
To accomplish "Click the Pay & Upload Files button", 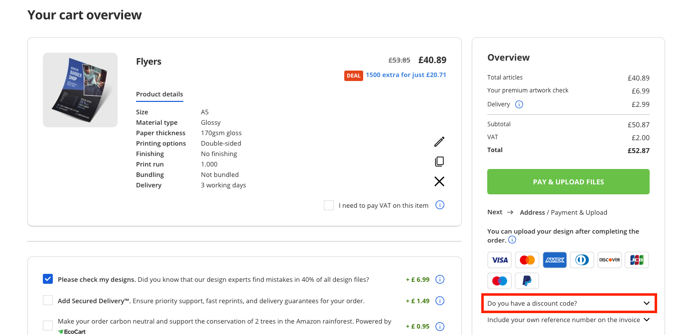I will tap(568, 182).
